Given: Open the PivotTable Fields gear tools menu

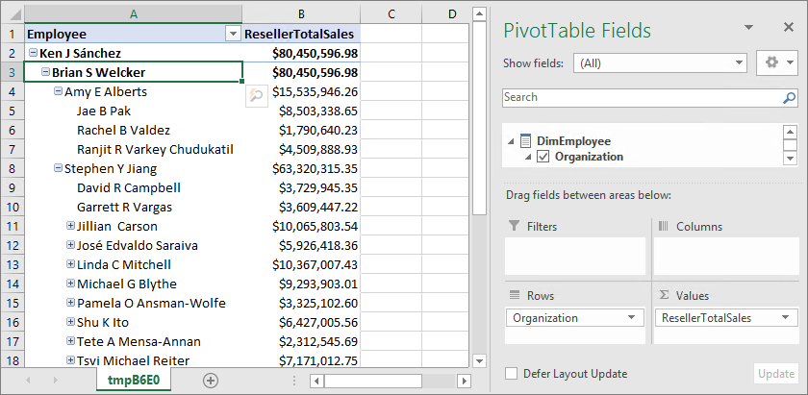Looking at the screenshot, I should pos(777,62).
